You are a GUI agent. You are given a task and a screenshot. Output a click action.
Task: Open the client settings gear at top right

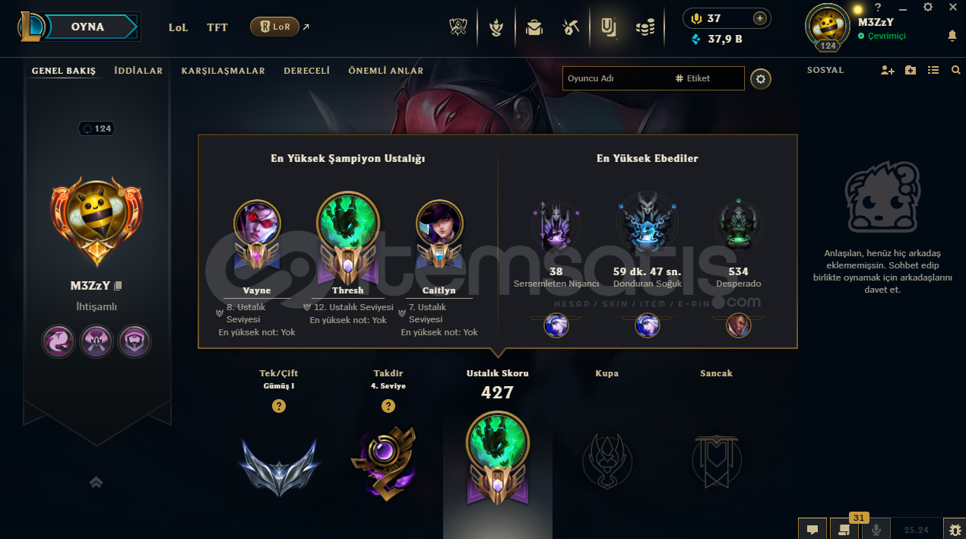[928, 7]
